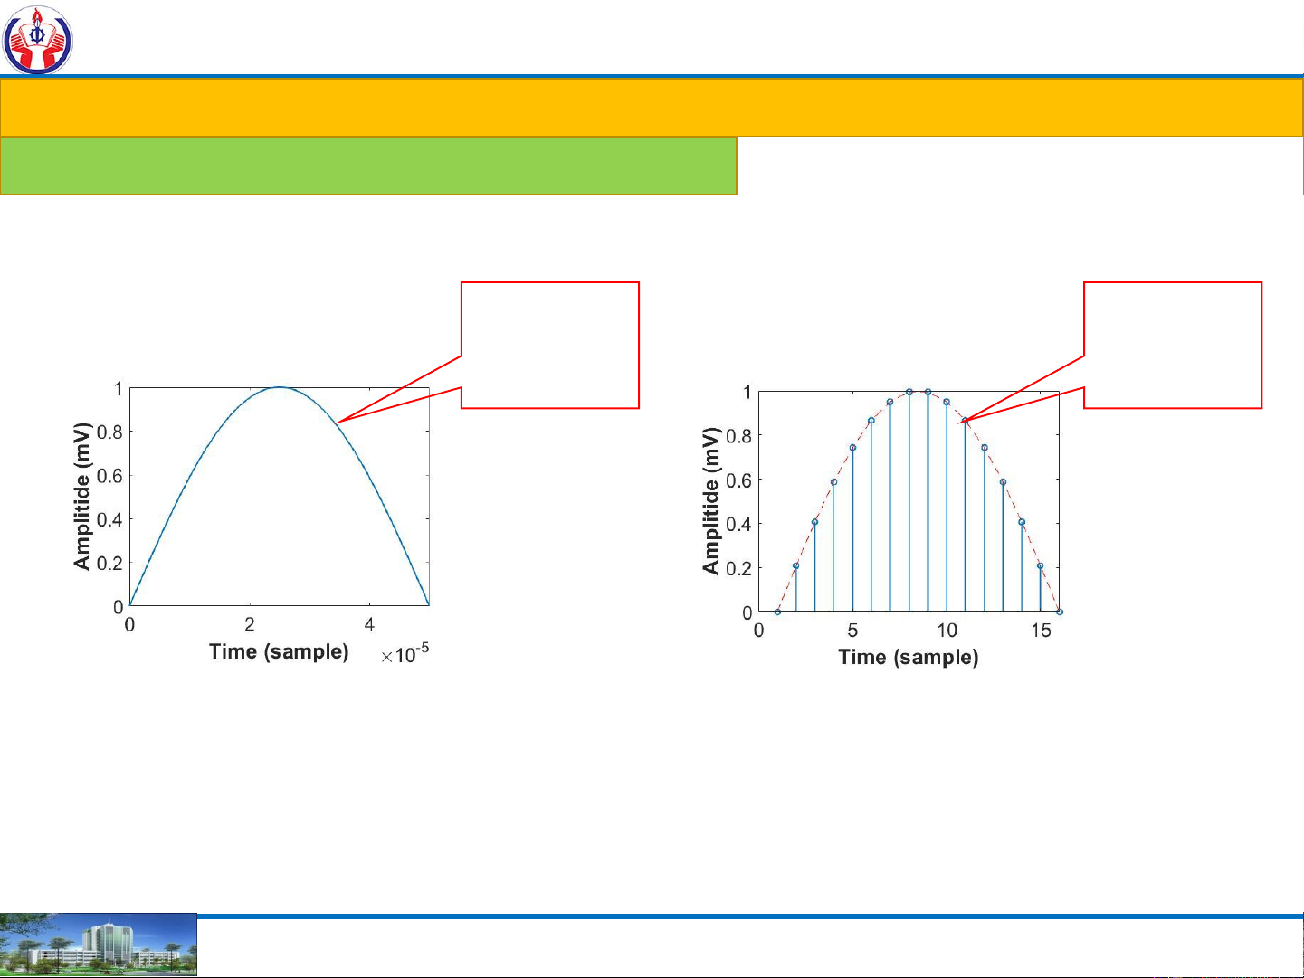
Task: Click the stem marker at sample 16
Action: (x=1060, y=612)
